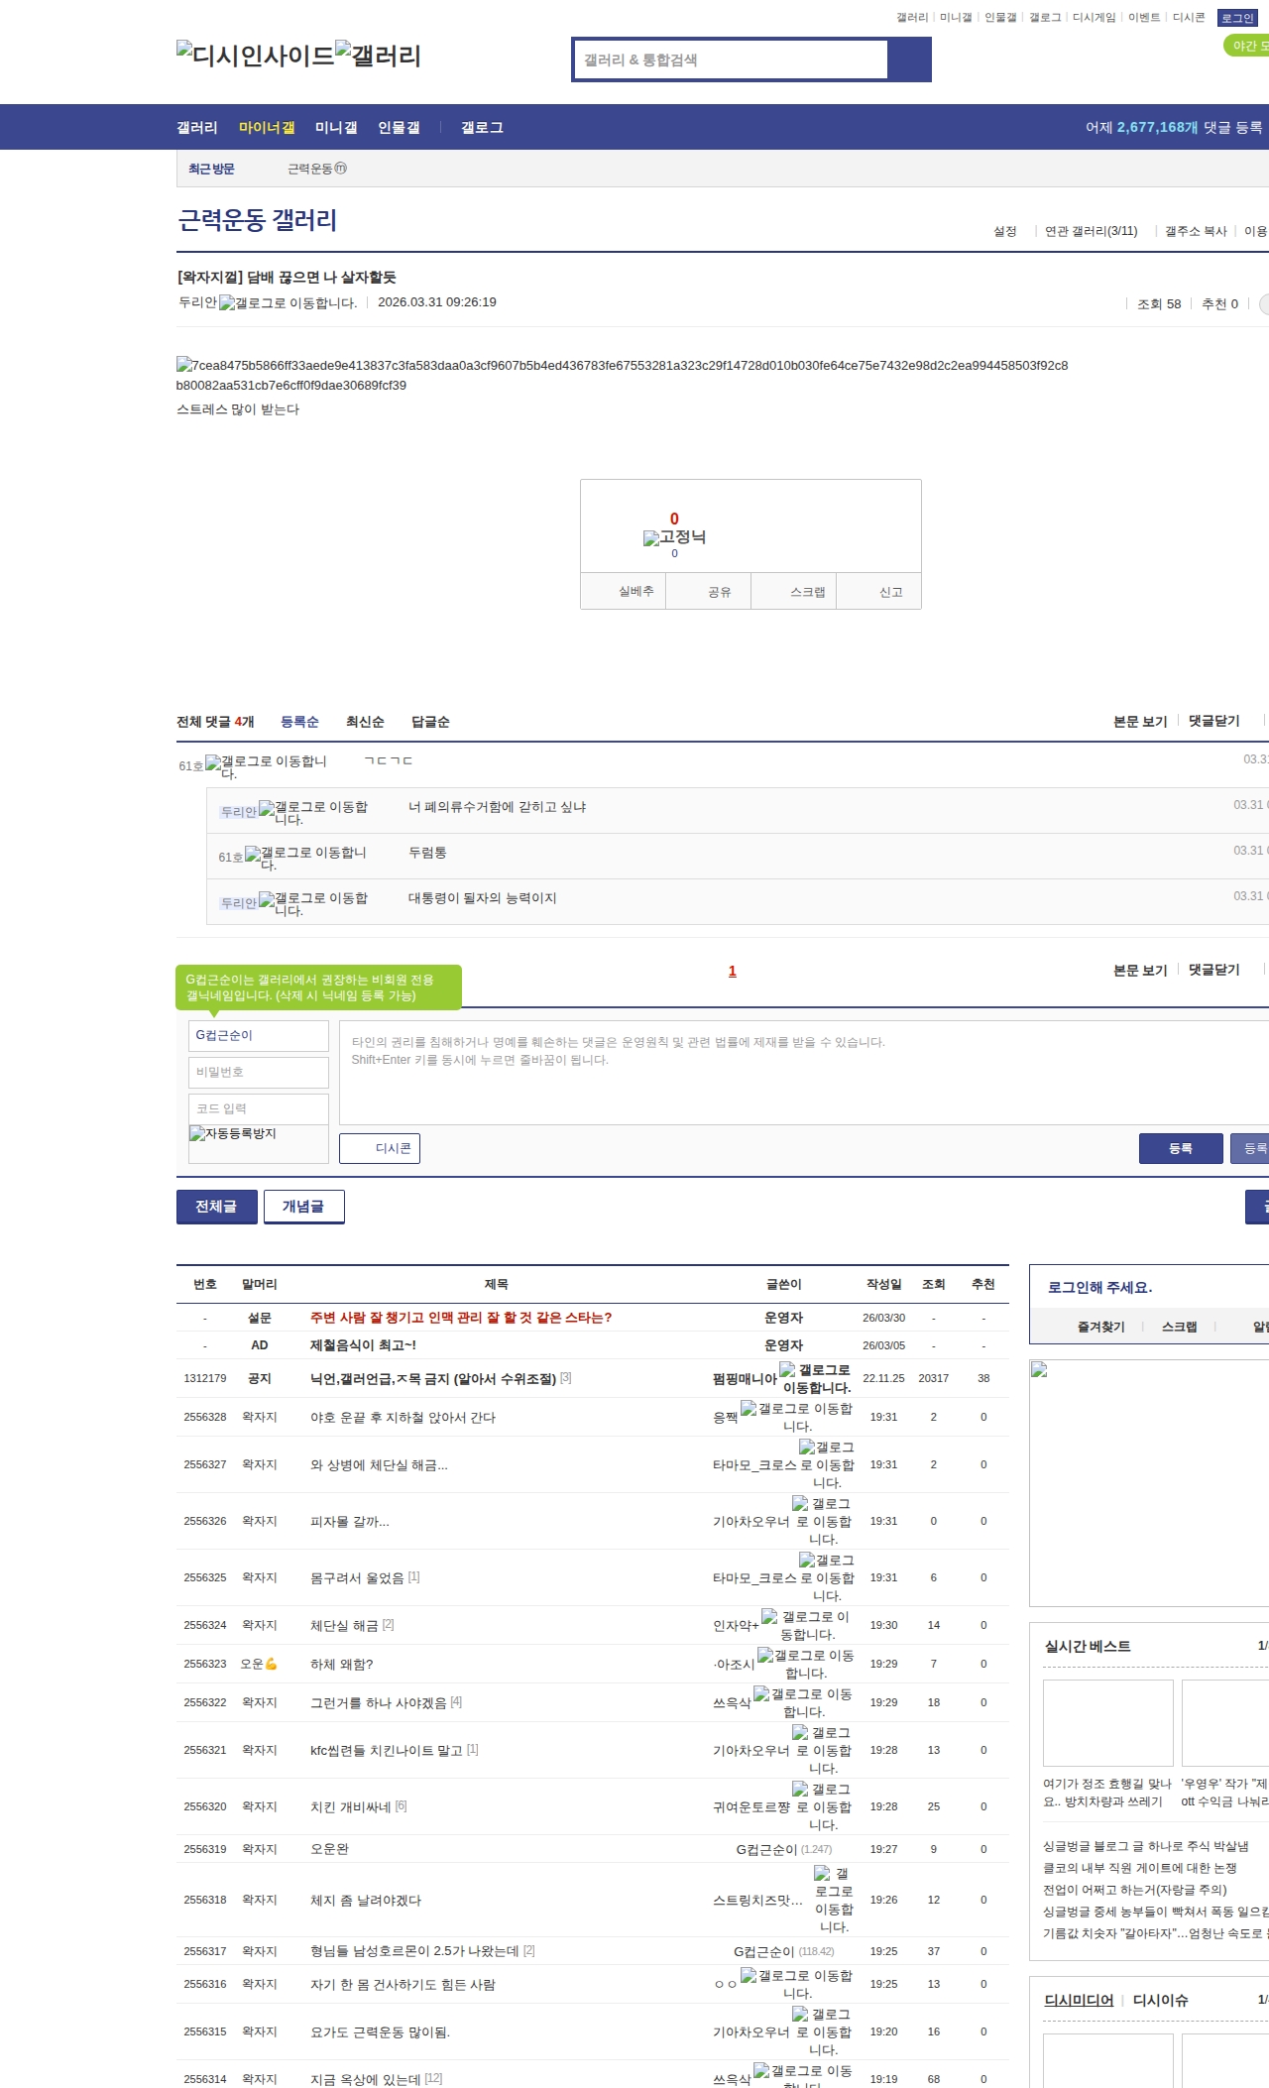Click the 고정닉 recommend icon
The width and height of the screenshot is (1269, 2088).
point(651,538)
